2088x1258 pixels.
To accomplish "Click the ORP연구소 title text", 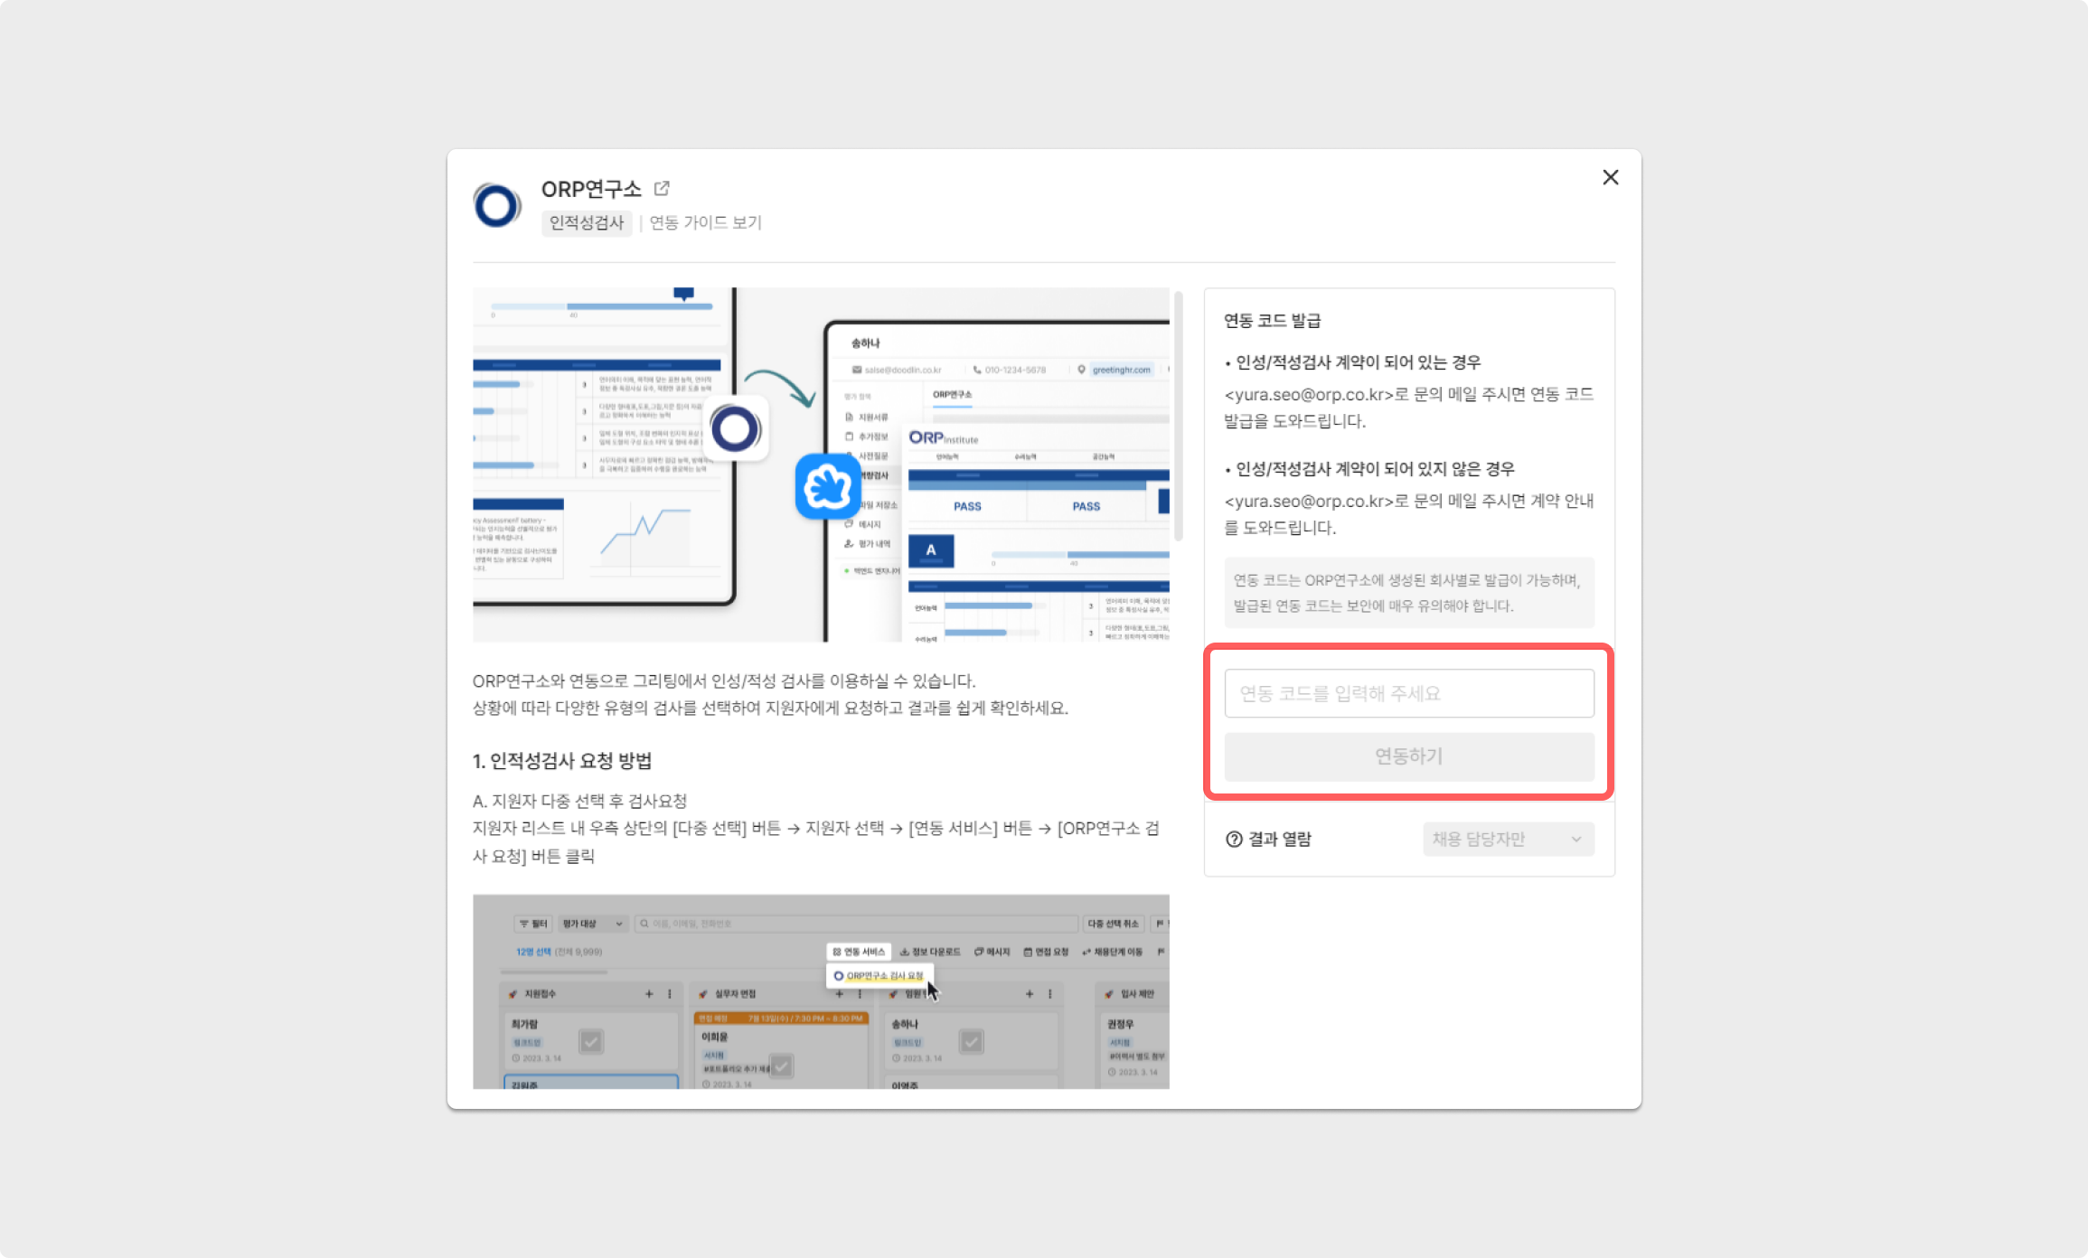I will tap(591, 189).
